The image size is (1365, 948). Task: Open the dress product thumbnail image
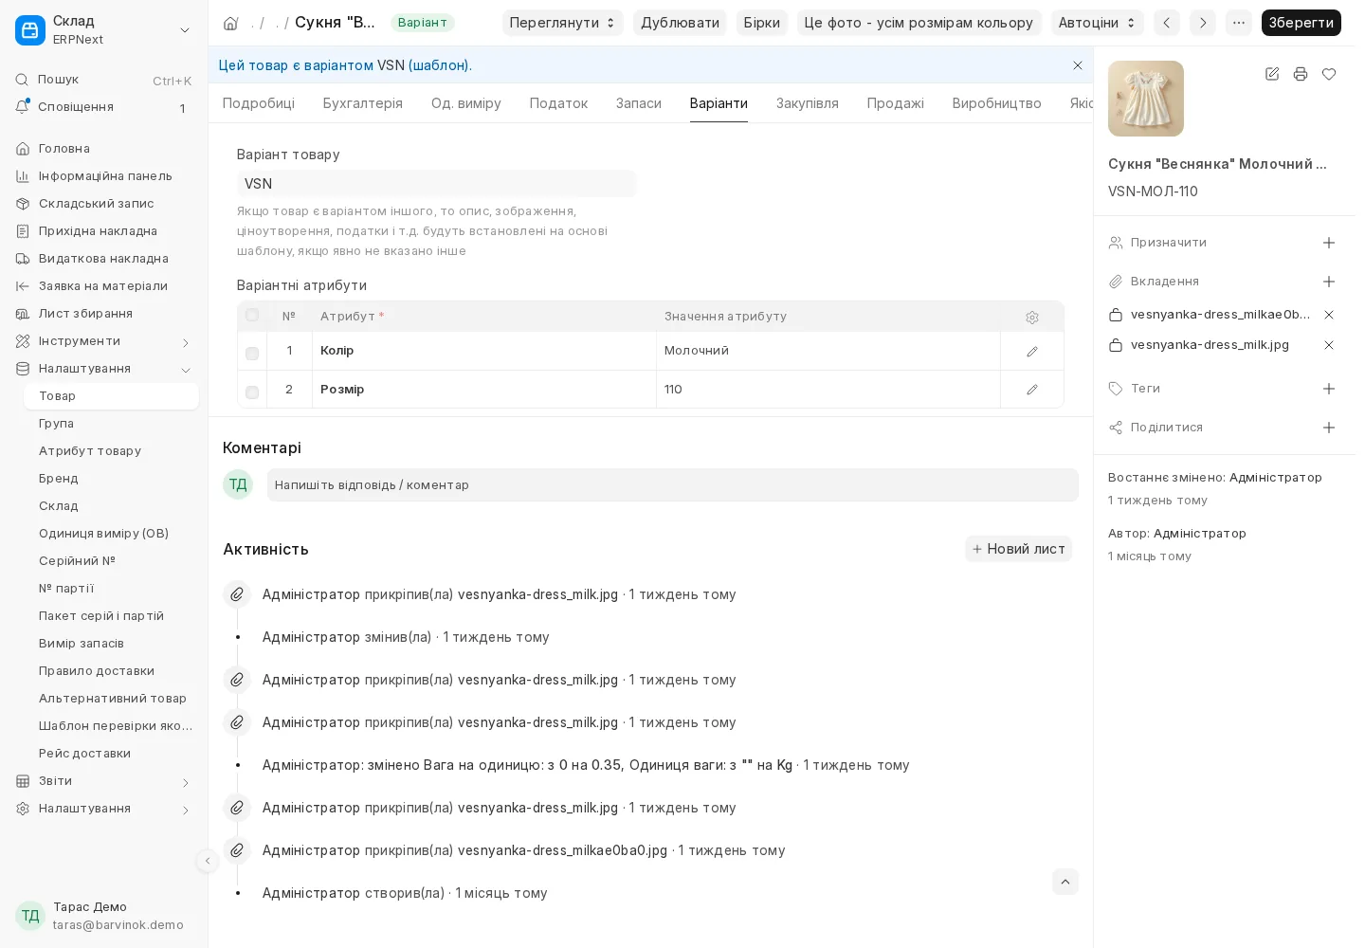[1146, 99]
